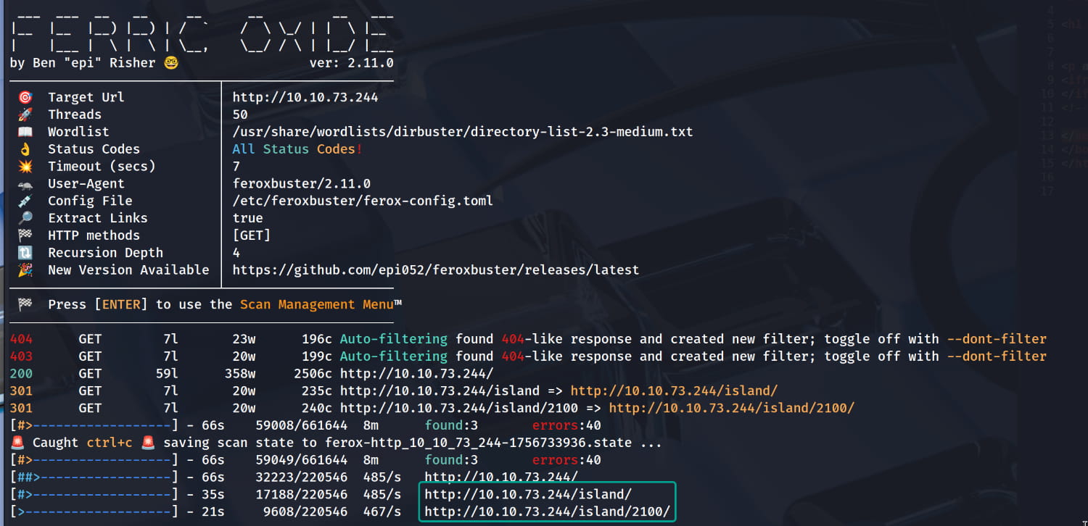The width and height of the screenshot is (1088, 526).
Task: Click the rocket icon next to Threads
Action: (x=25, y=114)
